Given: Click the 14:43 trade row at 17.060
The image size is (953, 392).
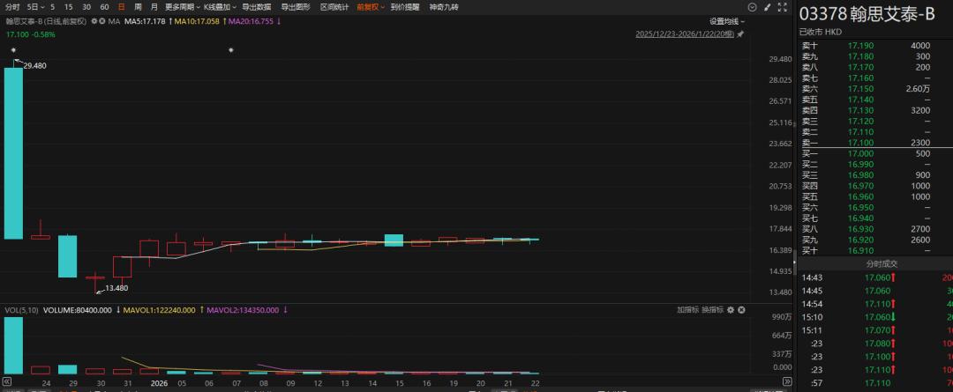Looking at the screenshot, I should tap(874, 277).
